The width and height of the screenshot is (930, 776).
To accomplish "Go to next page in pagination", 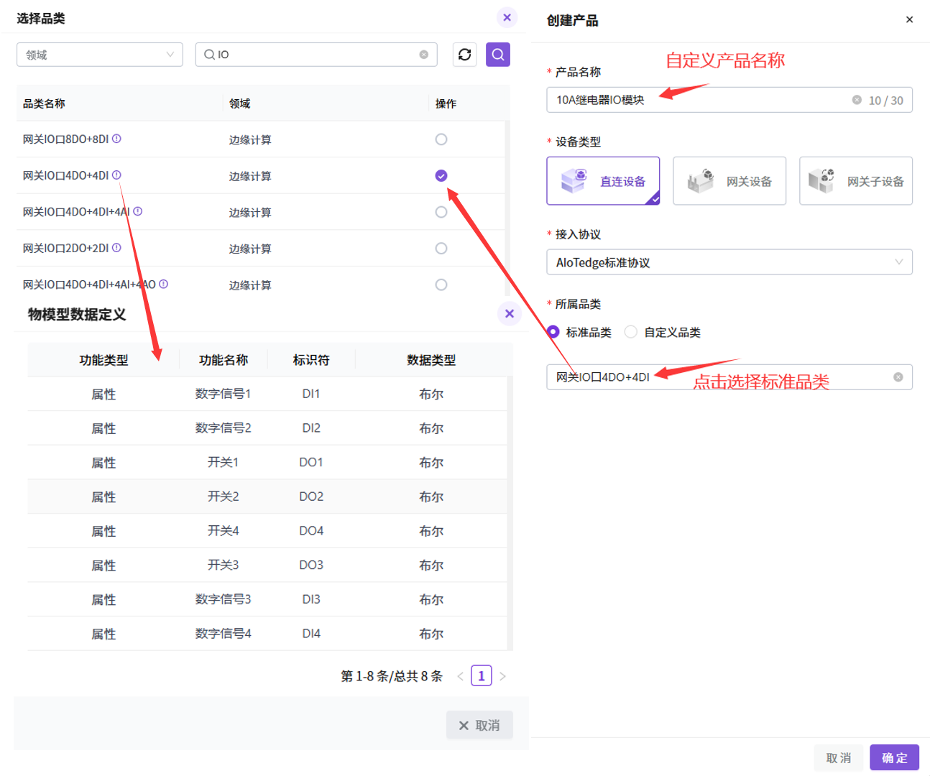I will click(502, 676).
